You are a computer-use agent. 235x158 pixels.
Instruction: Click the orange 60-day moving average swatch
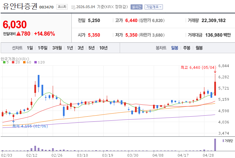(x=24, y=62)
